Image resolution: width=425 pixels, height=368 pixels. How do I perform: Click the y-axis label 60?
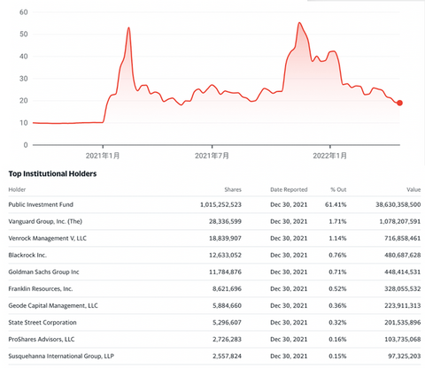pos(24,12)
